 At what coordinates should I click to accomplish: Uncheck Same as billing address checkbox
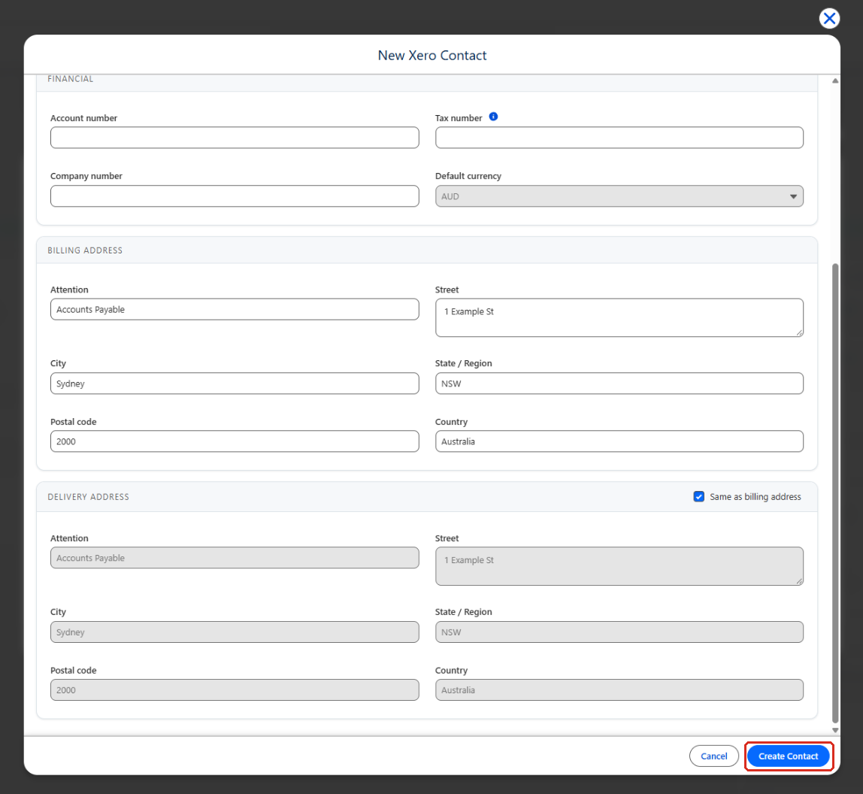[698, 497]
